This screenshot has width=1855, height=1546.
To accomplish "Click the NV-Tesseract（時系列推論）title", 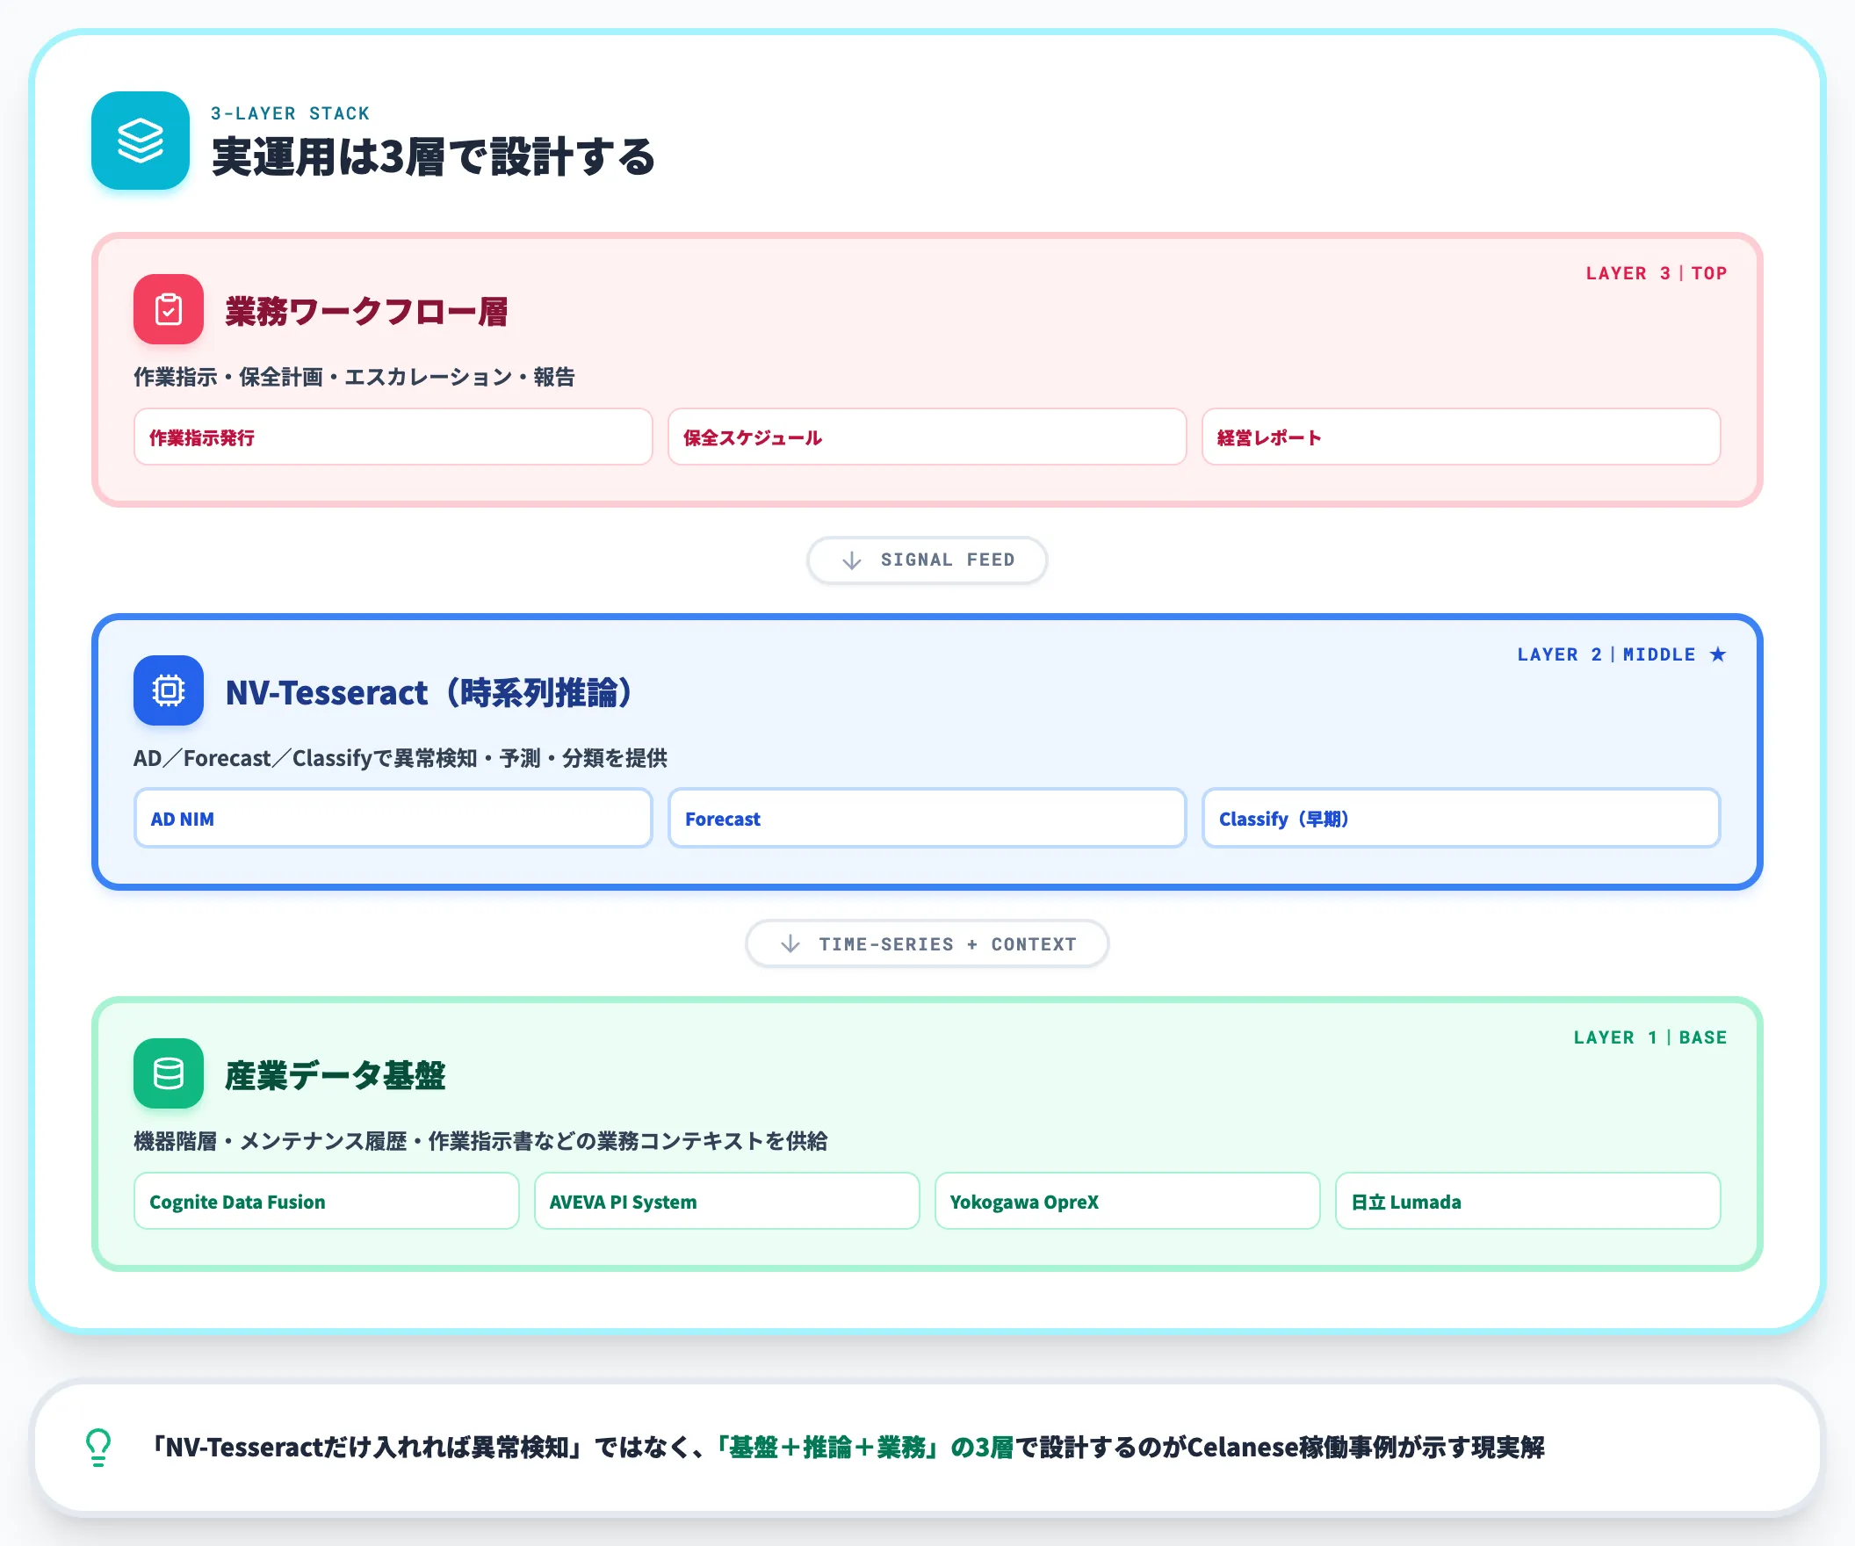I will pos(429,692).
